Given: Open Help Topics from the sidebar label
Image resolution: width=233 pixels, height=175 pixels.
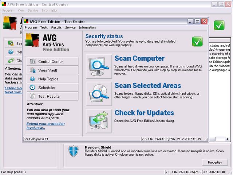Looking at the screenshot, I should click(48, 79).
